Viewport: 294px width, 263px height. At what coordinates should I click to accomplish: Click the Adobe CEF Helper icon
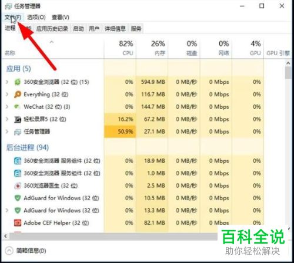(x=18, y=223)
